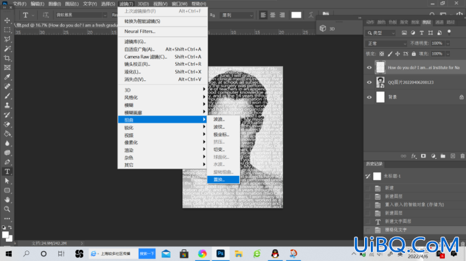Select the Brush tool
This screenshot has width=466, height=261.
pyautogui.click(x=7, y=96)
